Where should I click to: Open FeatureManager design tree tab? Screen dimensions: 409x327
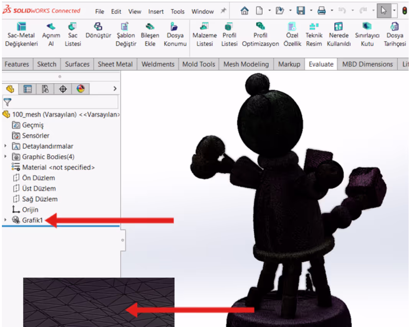pos(10,89)
